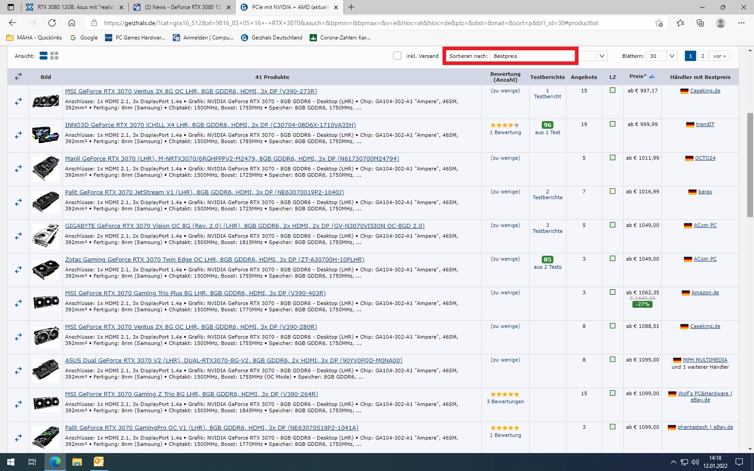Open Google bookmark
The width and height of the screenshot is (754, 471).
pos(84,38)
